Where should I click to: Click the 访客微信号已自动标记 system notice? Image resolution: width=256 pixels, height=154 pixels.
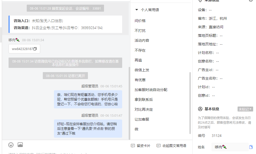(x=65, y=63)
